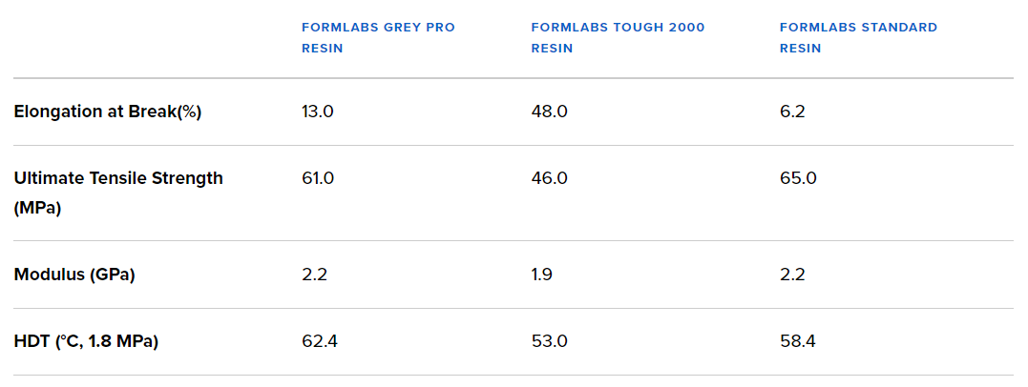Click the empty top-left header cell
Viewport: 1028px width, 387px height.
point(143,38)
